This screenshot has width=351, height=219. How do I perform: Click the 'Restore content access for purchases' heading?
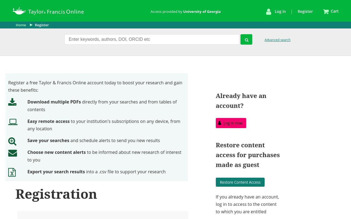(x=248, y=155)
